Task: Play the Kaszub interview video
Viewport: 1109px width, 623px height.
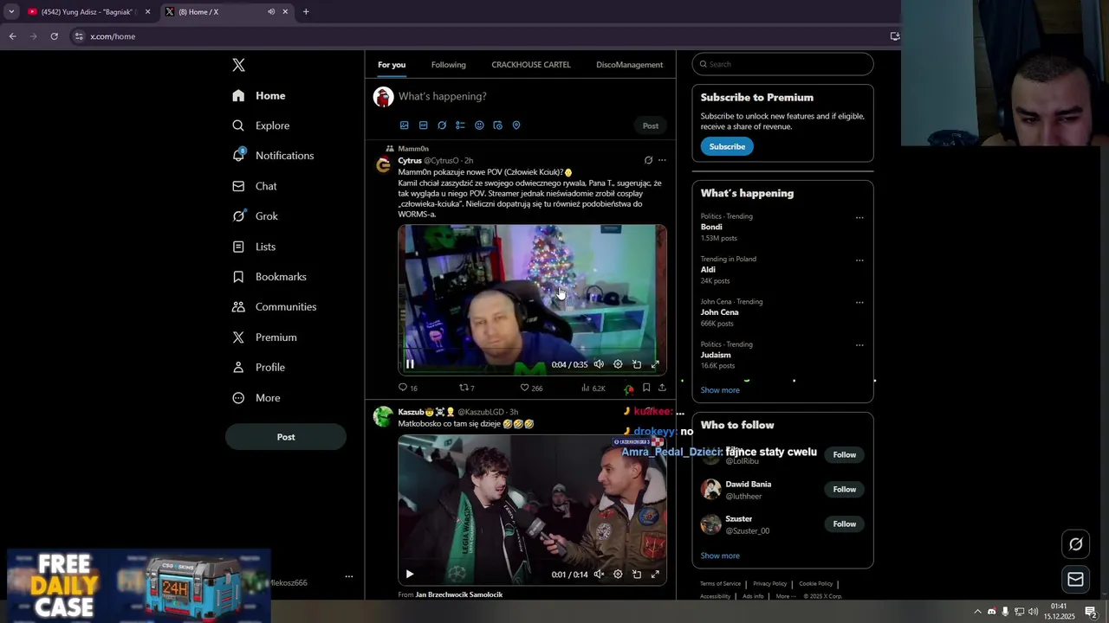Action: tap(410, 575)
